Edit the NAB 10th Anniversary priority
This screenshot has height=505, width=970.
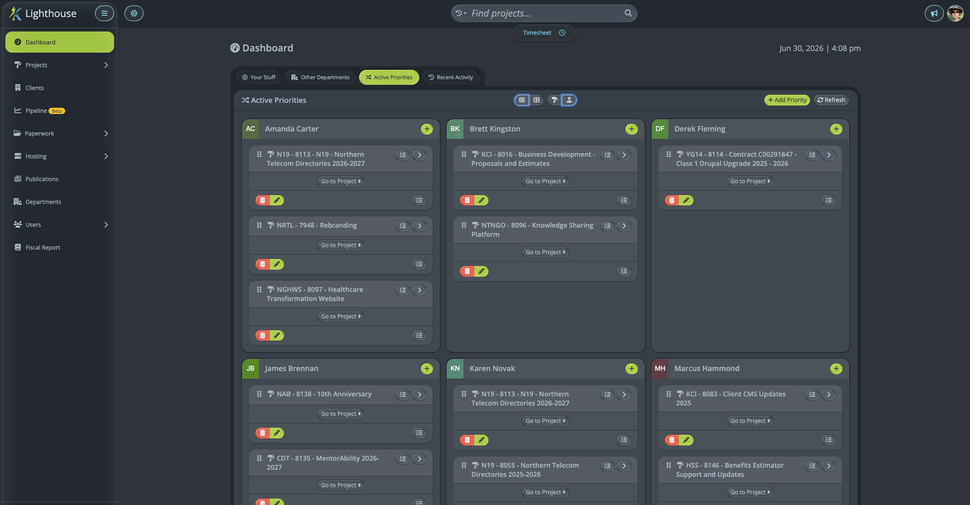277,433
